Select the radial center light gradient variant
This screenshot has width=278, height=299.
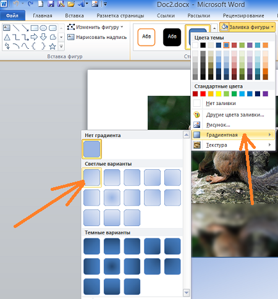pyautogui.click(x=112, y=198)
